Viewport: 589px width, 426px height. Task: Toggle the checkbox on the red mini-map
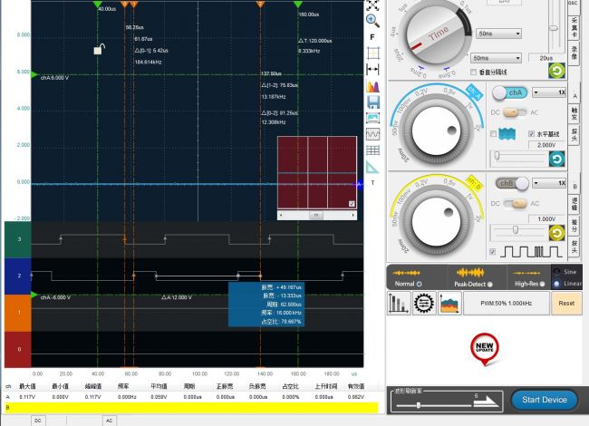click(352, 204)
